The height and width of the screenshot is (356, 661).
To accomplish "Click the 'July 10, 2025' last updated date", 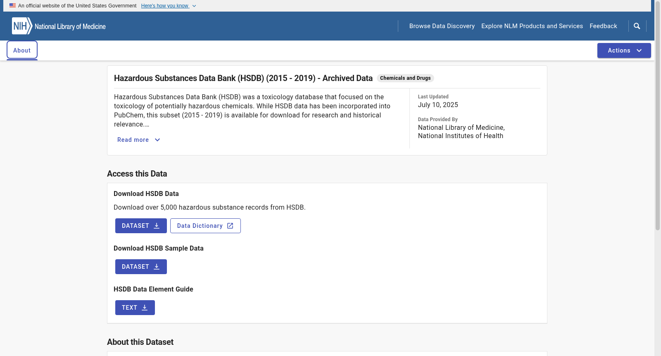I will click(438, 105).
